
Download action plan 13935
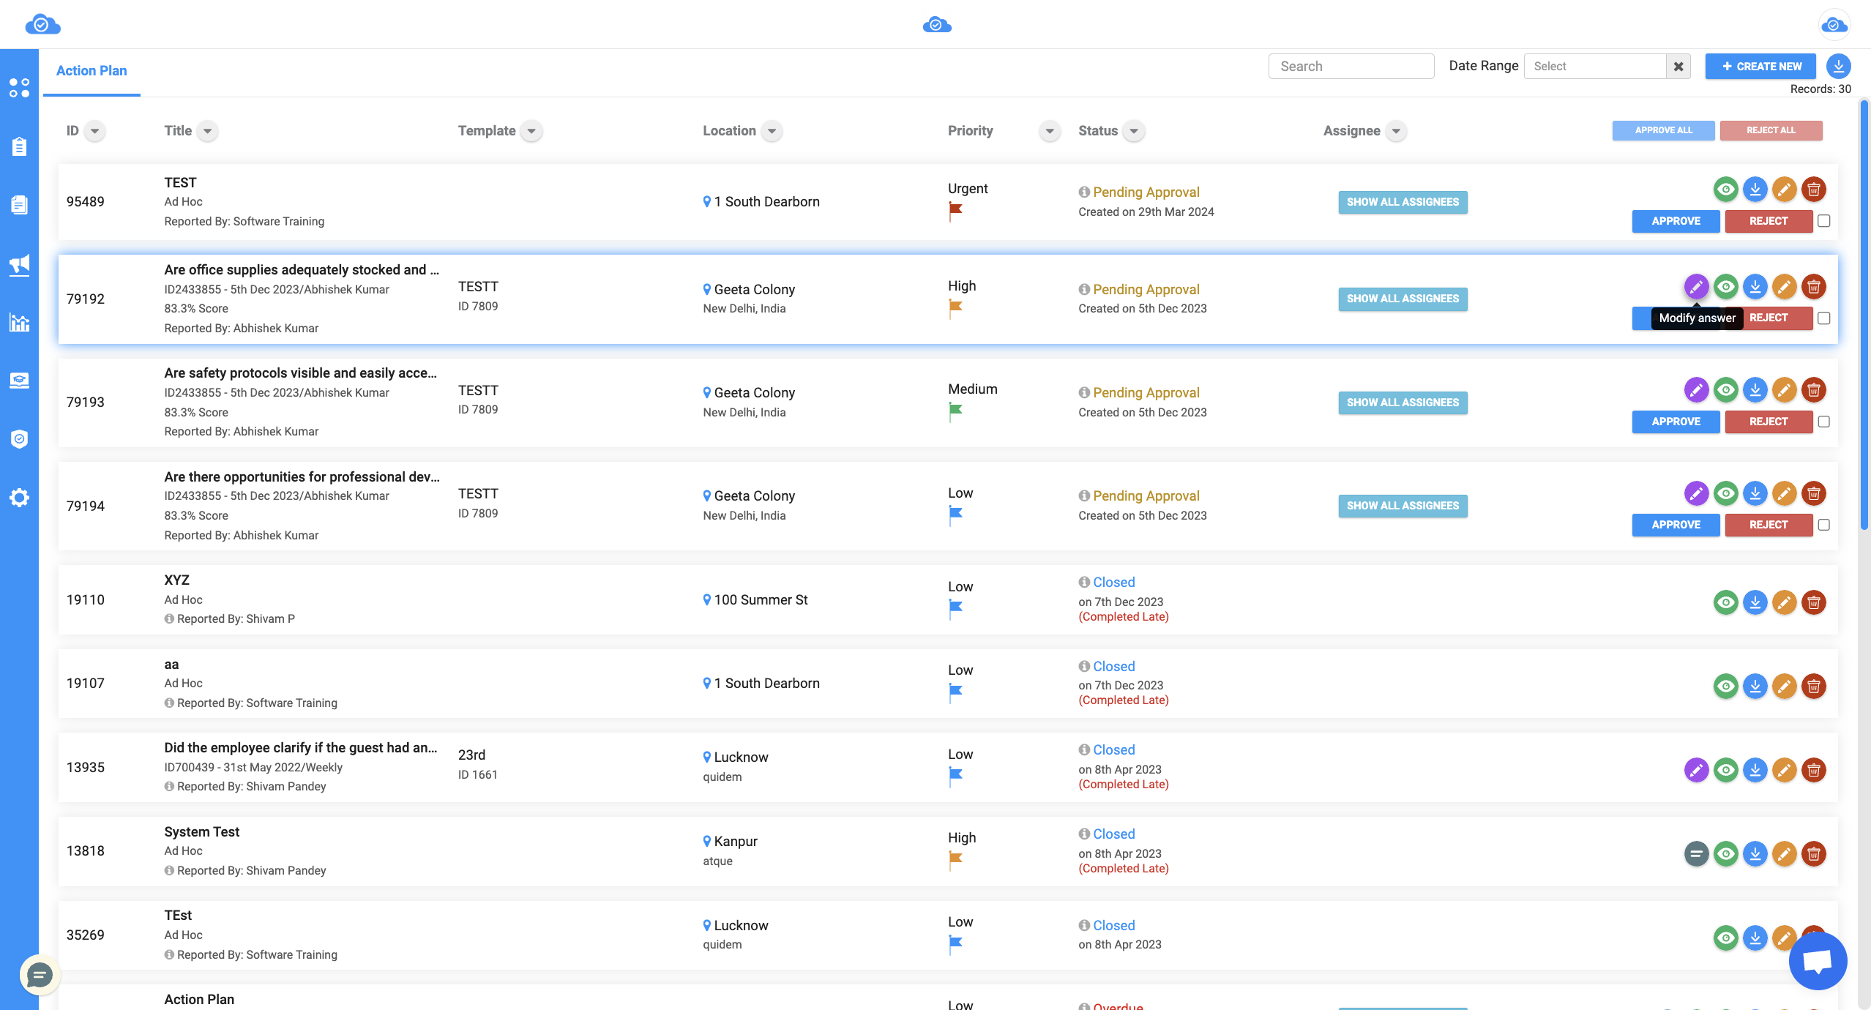point(1755,770)
